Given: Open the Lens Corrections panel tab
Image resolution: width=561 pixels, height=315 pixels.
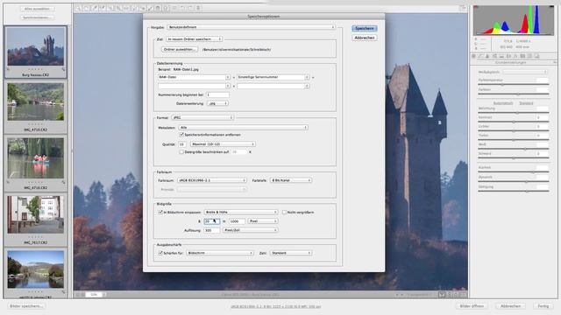Looking at the screenshot, I should 508,56.
